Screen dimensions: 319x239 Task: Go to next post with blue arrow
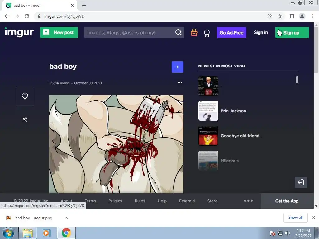tap(177, 67)
